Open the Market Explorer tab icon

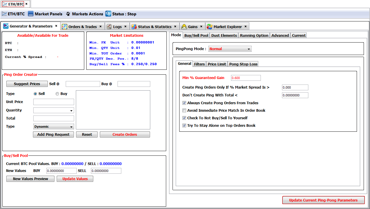point(210,27)
